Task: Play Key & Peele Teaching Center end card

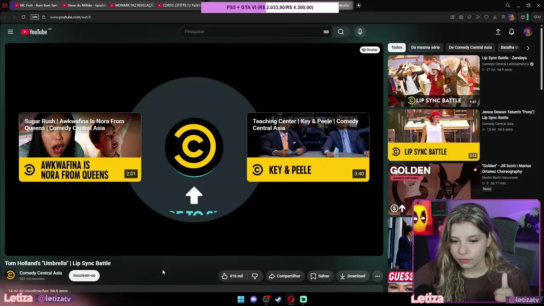Action: [x=308, y=147]
